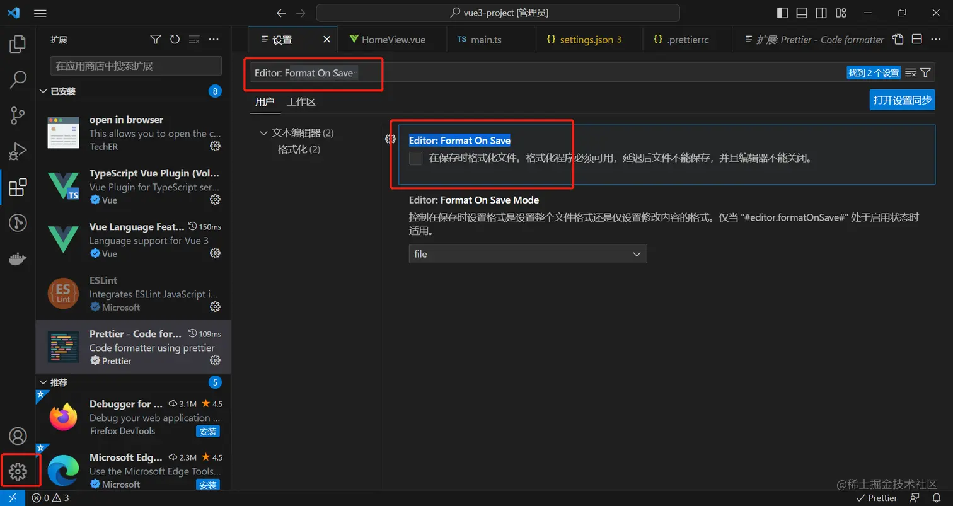Collapse the 文本编辑器 settings tree node
The width and height of the screenshot is (953, 506).
[x=263, y=133]
